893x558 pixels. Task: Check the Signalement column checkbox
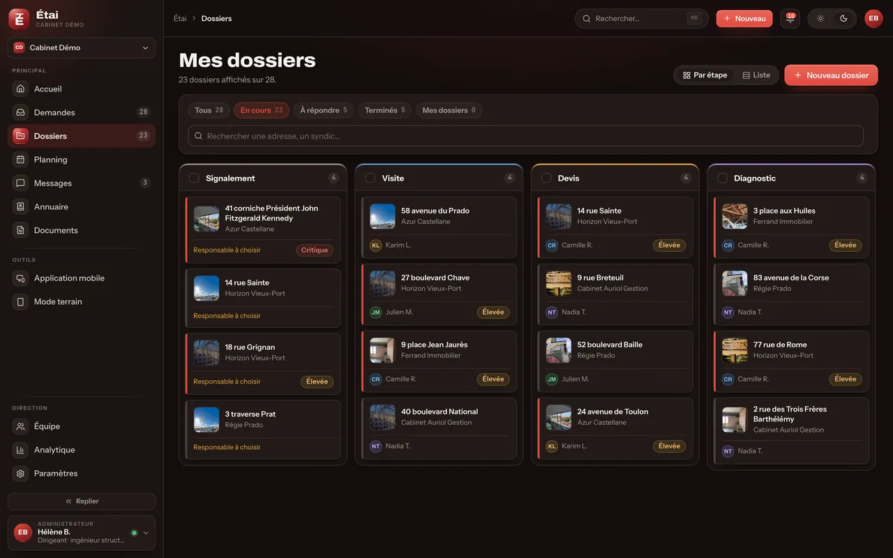click(194, 178)
